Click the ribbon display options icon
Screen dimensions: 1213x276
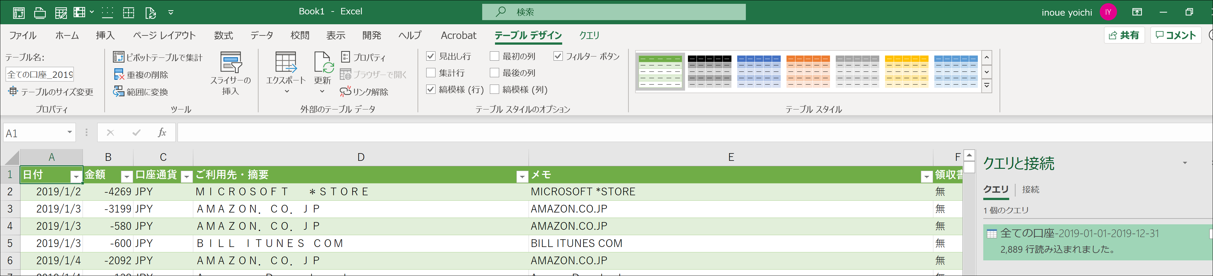click(1137, 12)
